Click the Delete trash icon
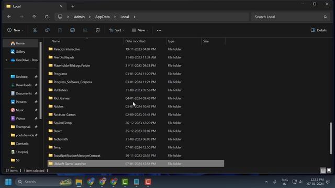335x188 pixels. point(98,30)
